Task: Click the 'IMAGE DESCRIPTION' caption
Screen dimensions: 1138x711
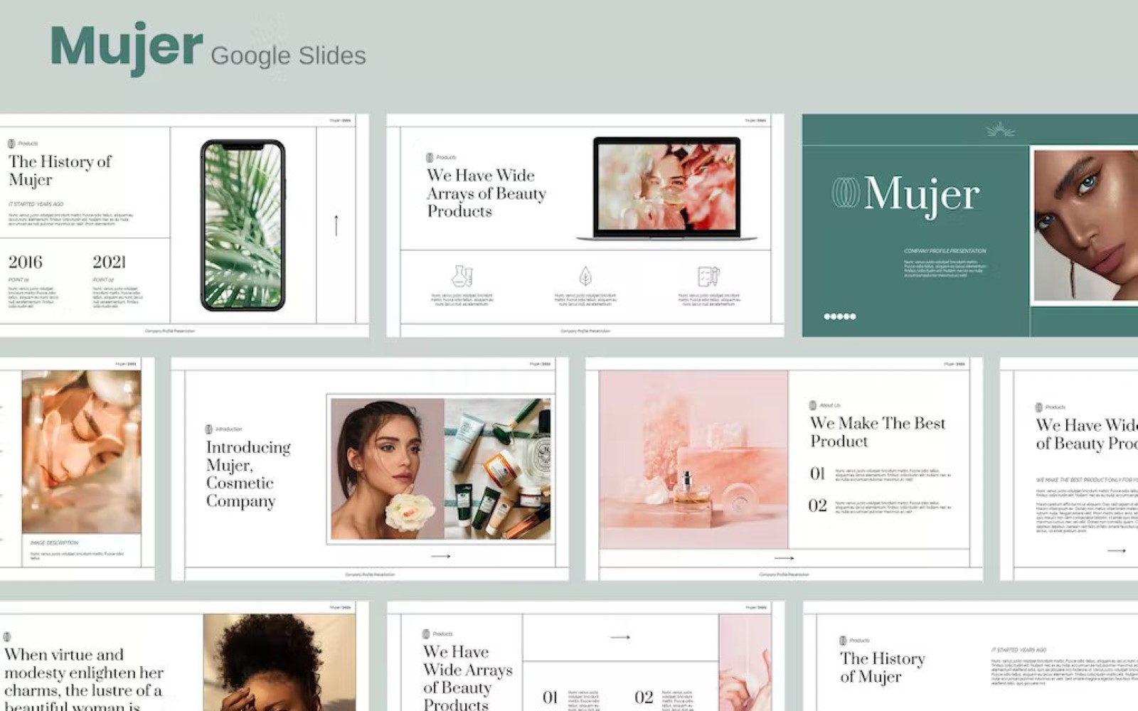Action: pos(54,542)
